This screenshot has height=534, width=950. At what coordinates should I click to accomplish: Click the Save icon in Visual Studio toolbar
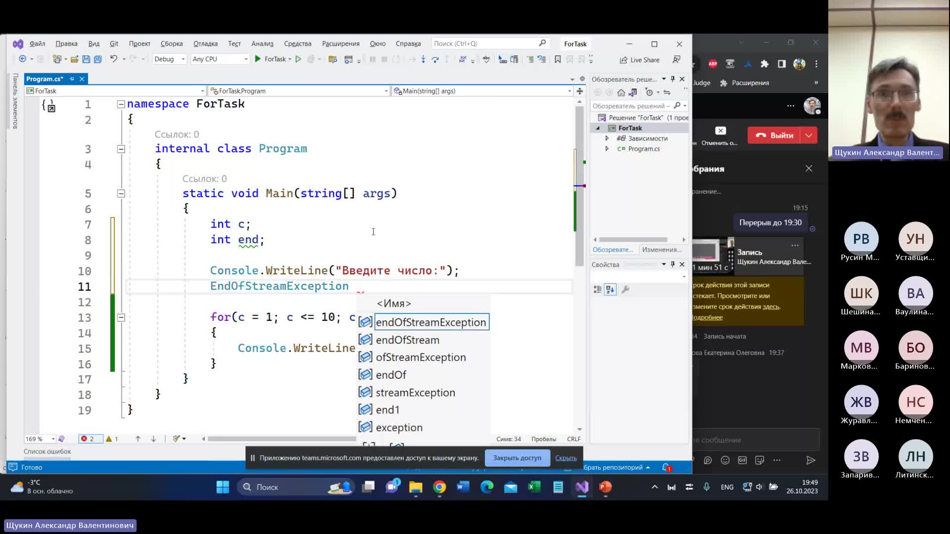[86, 59]
